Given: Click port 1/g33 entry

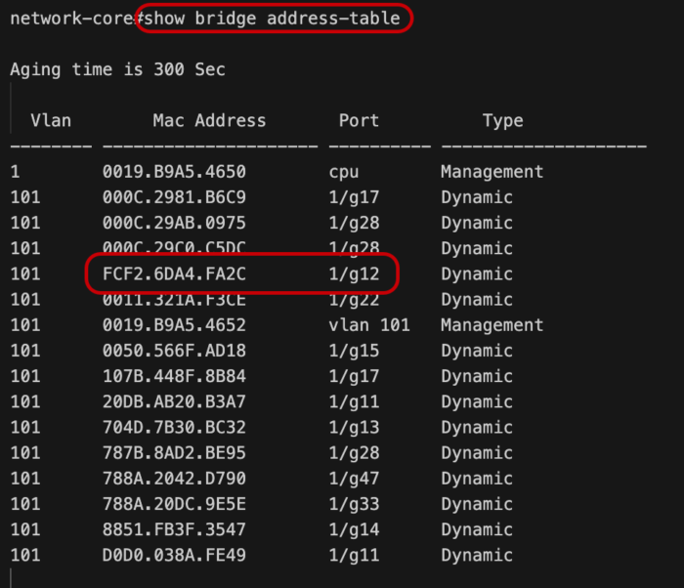Looking at the screenshot, I should point(354,505).
